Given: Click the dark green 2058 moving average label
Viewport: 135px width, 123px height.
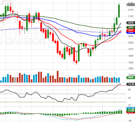Looking at the screenshot, I should tap(131, 27).
